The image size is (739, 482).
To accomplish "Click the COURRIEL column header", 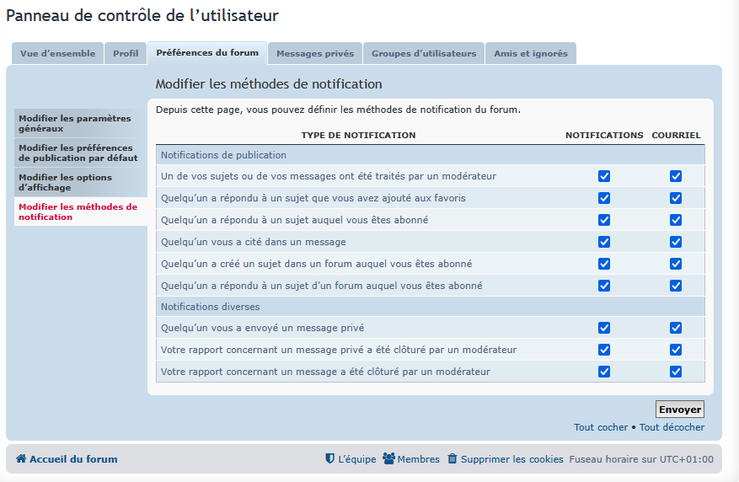I will point(676,135).
